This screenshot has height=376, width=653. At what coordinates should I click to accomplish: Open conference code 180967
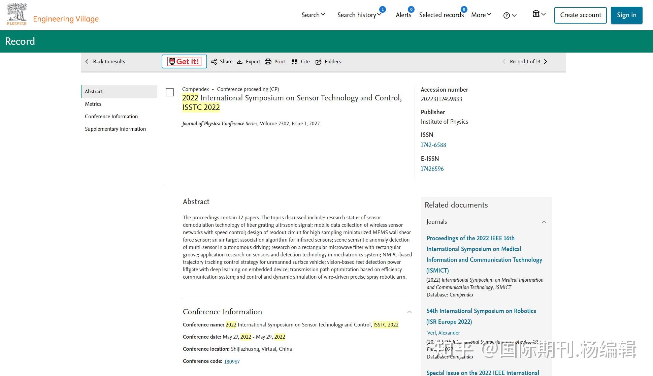click(x=232, y=361)
